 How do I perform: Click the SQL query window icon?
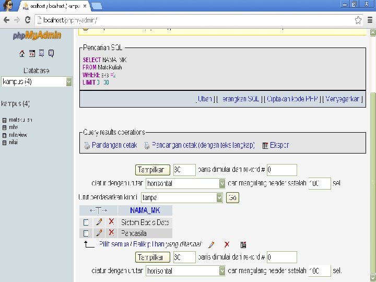(32, 53)
